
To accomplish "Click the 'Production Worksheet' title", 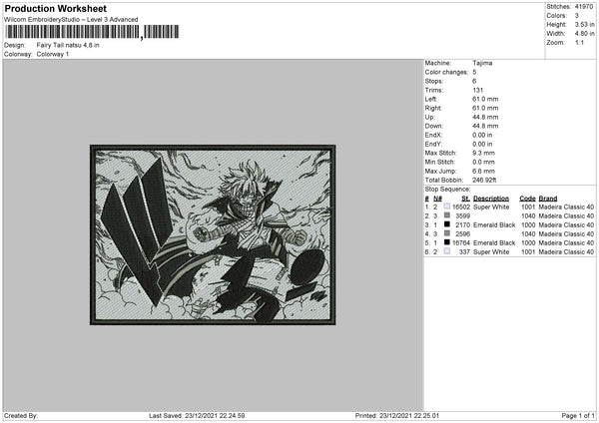I will [x=56, y=9].
